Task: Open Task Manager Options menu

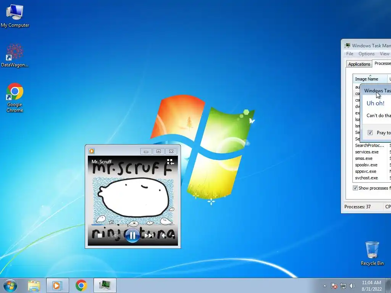Action: [366, 54]
